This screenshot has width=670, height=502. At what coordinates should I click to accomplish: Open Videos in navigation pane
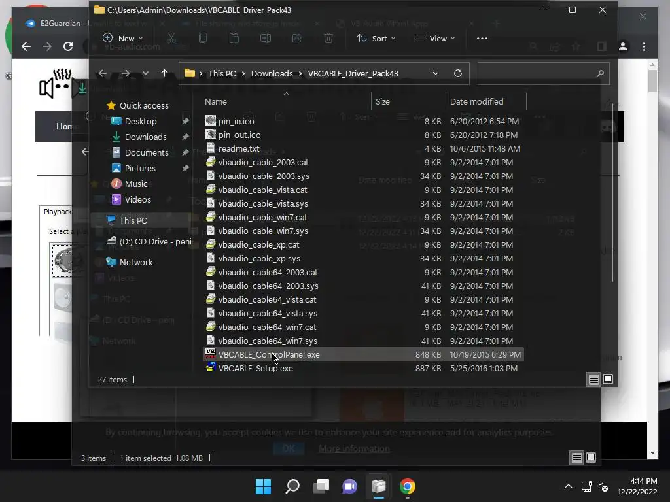coord(137,200)
